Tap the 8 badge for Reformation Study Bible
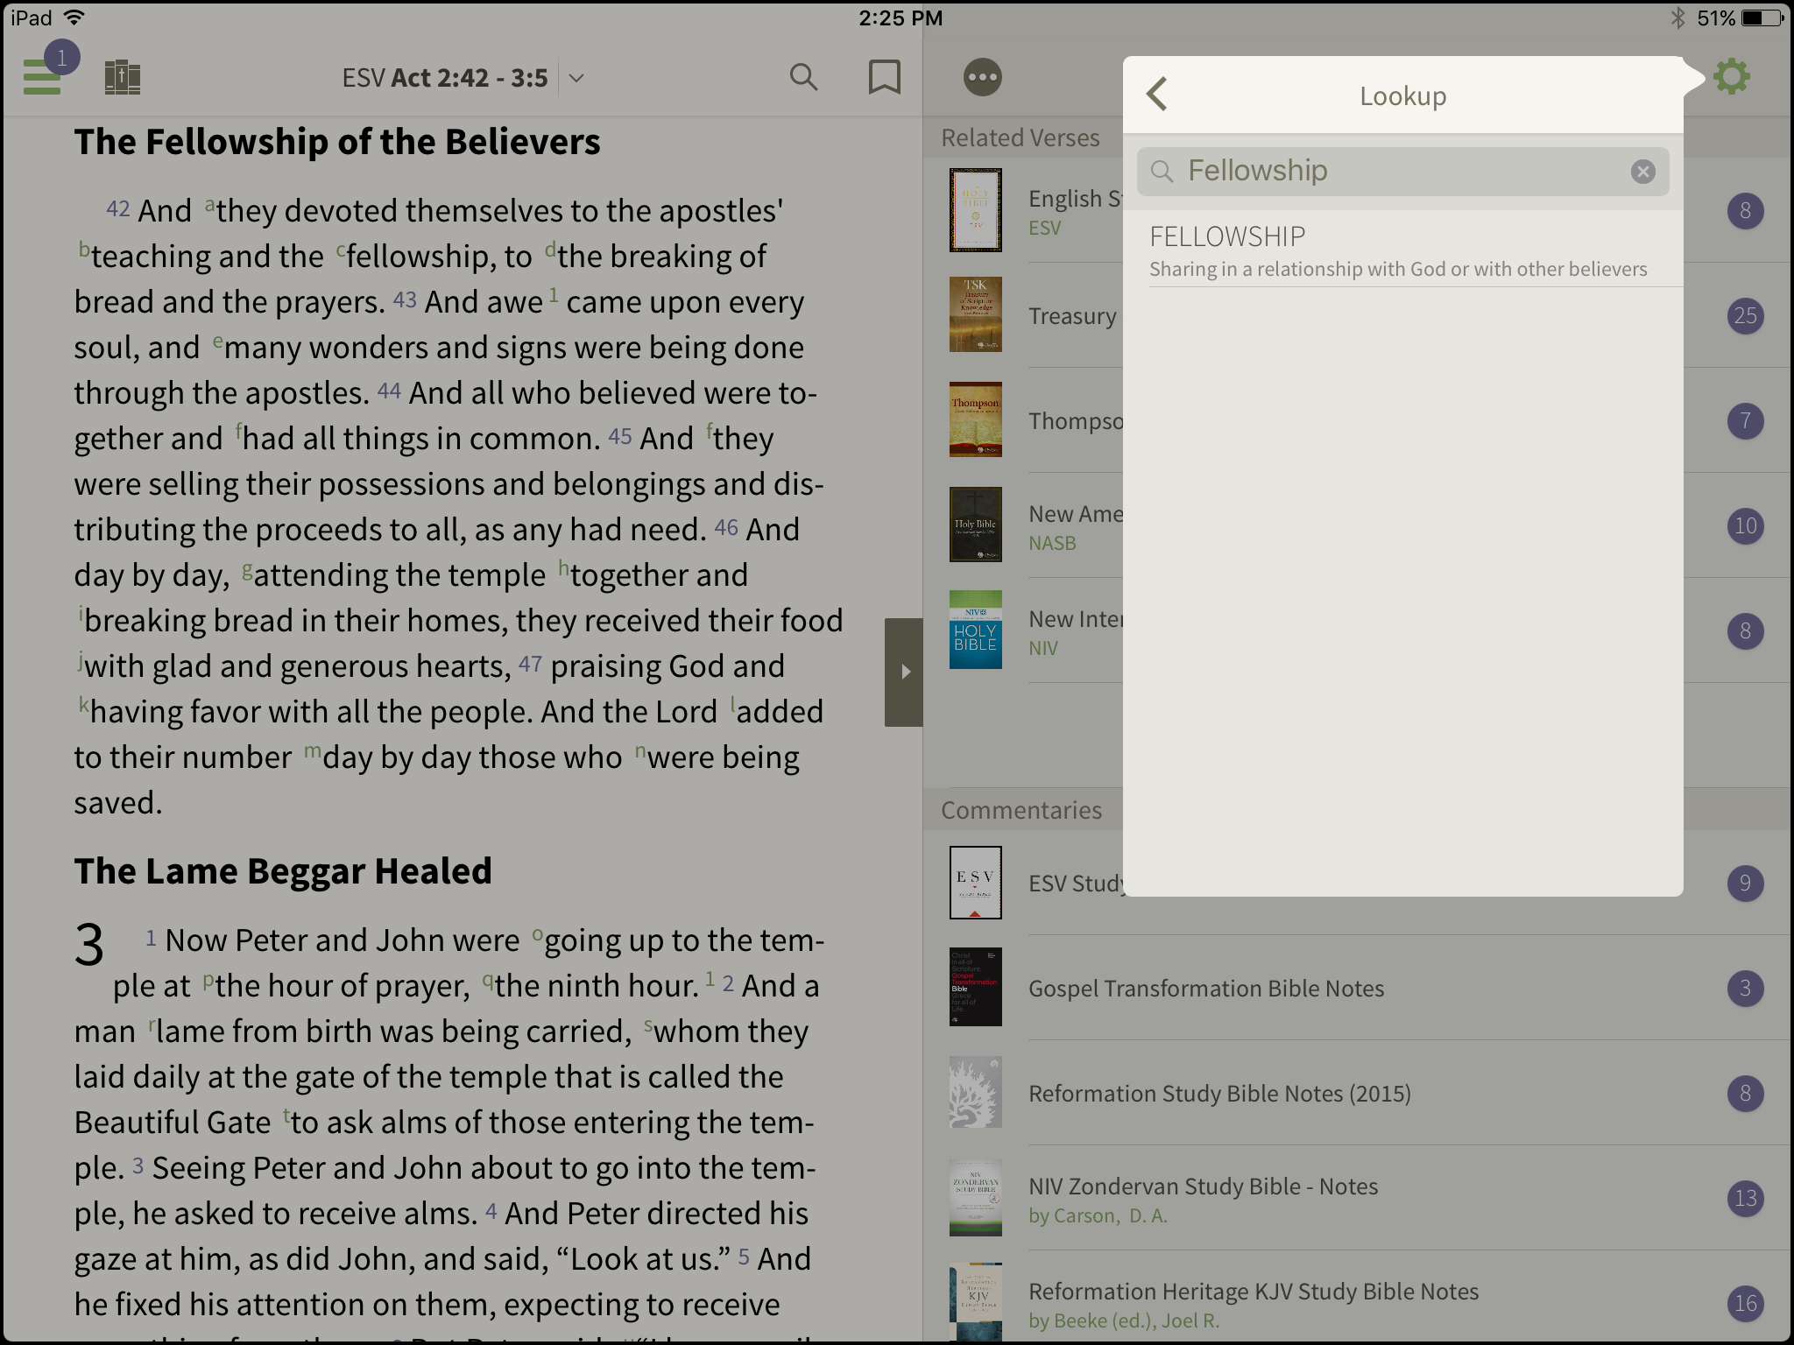1794x1345 pixels. pyautogui.click(x=1745, y=1093)
